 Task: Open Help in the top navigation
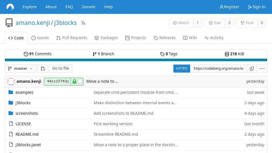click(109, 7)
